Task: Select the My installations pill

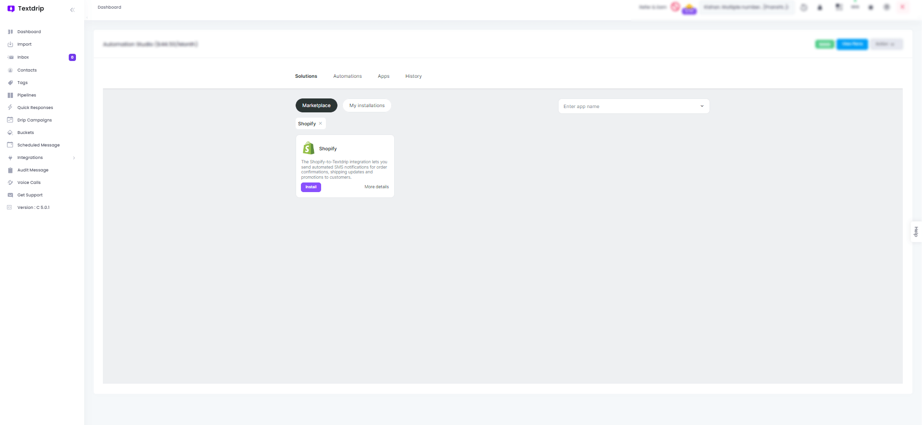Action: pos(367,106)
